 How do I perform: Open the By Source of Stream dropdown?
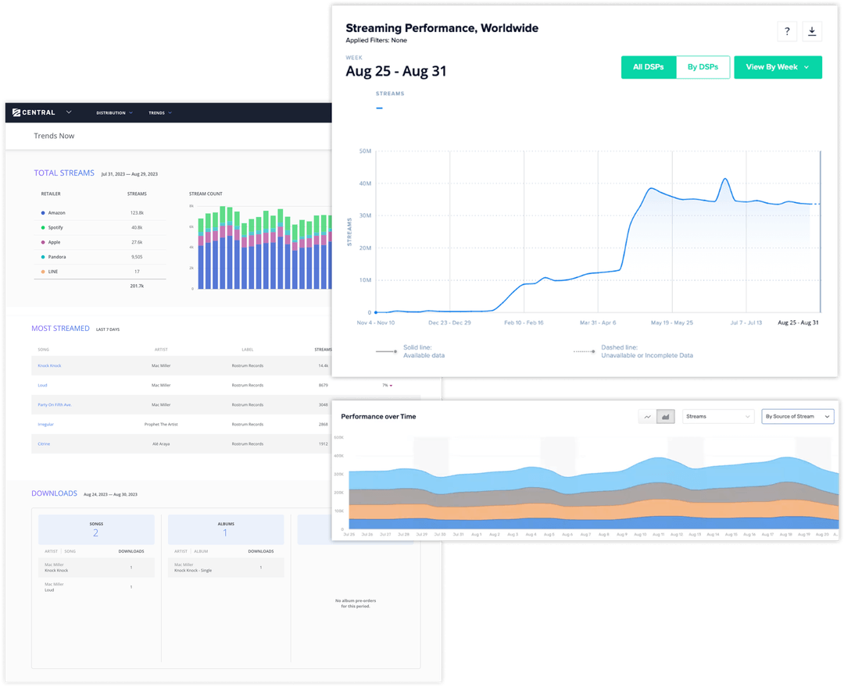(797, 417)
